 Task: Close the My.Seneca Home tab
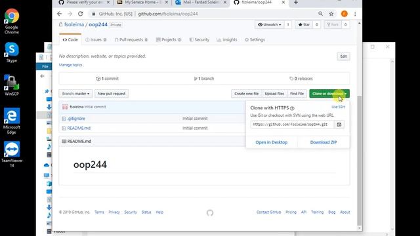pos(166,2)
